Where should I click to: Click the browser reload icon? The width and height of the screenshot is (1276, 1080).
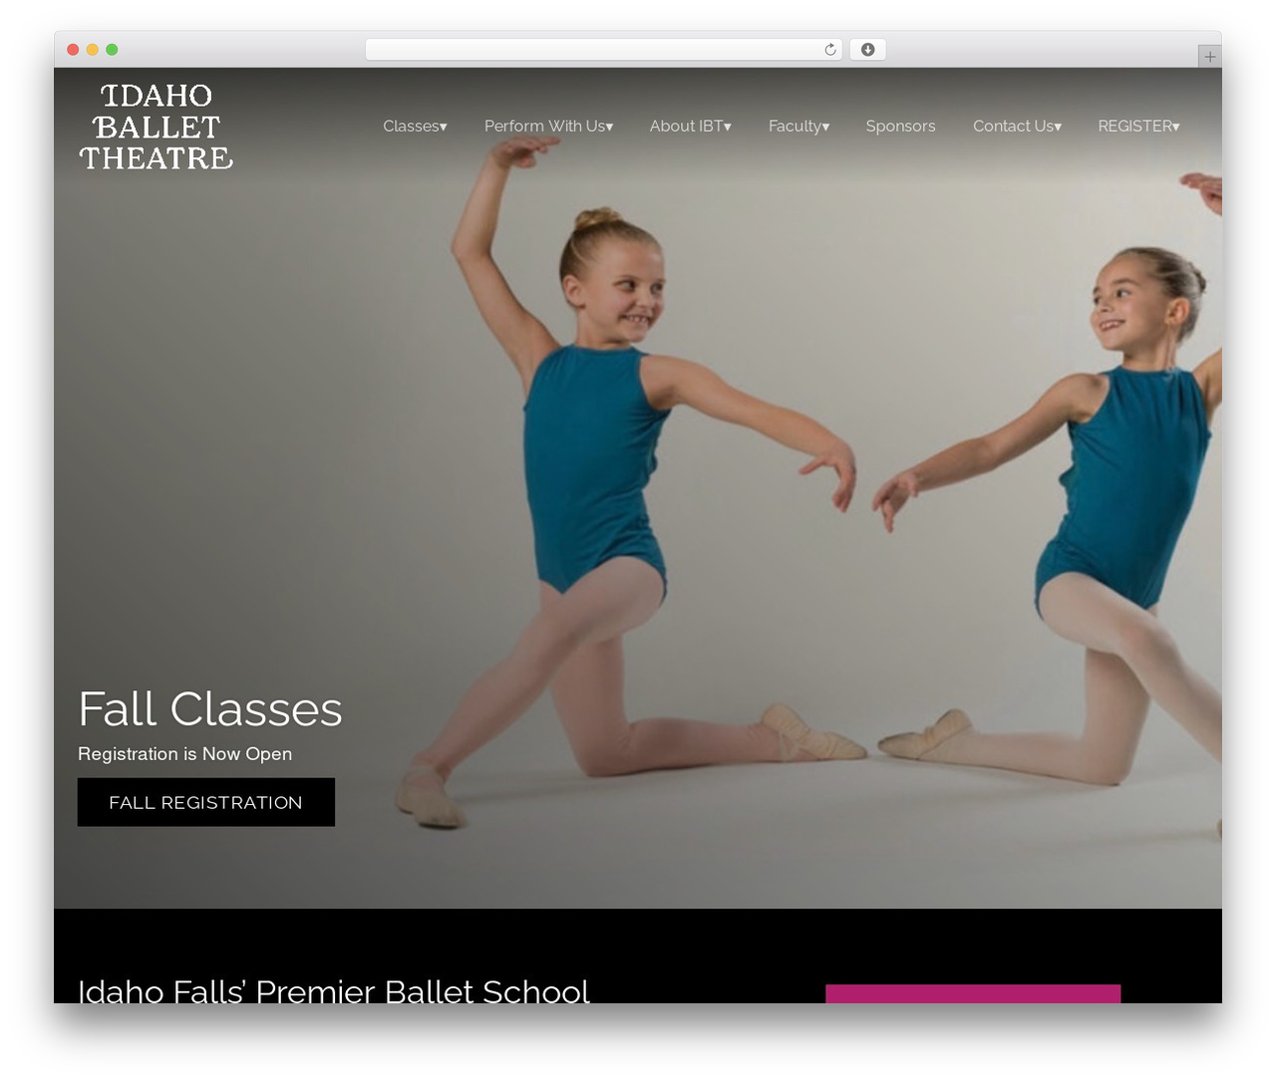[x=829, y=50]
